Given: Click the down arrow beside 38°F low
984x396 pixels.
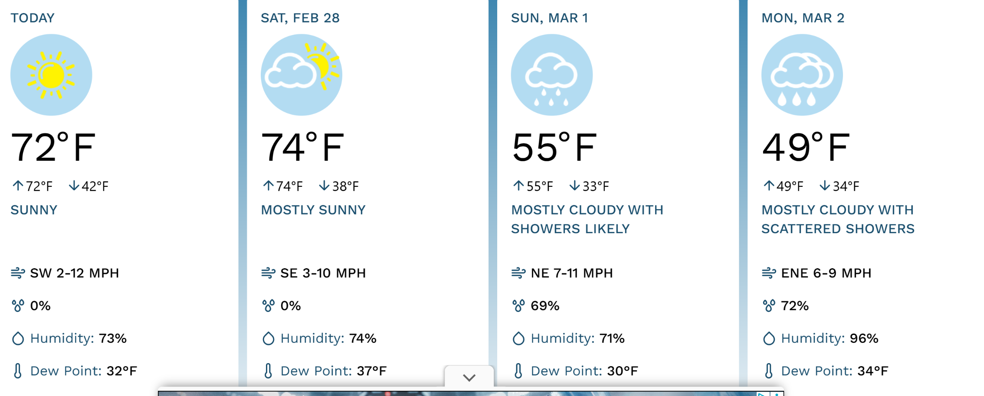Looking at the screenshot, I should coord(324,186).
